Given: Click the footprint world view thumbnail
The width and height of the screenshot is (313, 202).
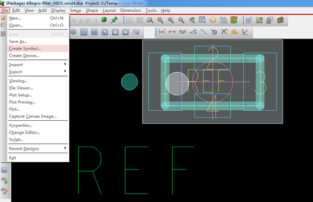Looking at the screenshot, I should [x=212, y=82].
